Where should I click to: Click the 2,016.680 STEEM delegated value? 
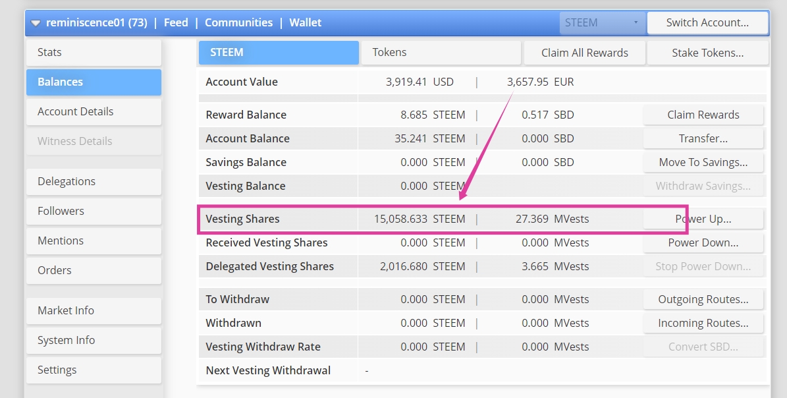tap(423, 266)
